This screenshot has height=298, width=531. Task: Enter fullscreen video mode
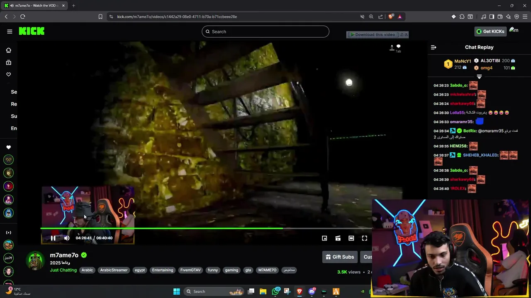[365, 238]
